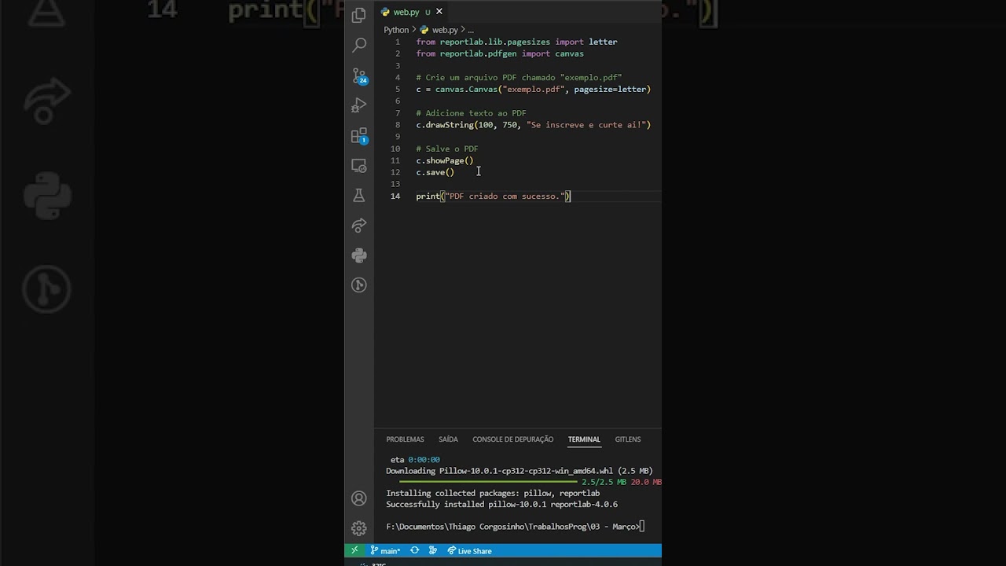This screenshot has height=566, width=1006.
Task: Click 'Installing collected packages' terminal line
Action: tap(493, 494)
